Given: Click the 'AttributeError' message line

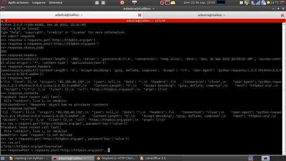Looking at the screenshot, I should [55, 105].
